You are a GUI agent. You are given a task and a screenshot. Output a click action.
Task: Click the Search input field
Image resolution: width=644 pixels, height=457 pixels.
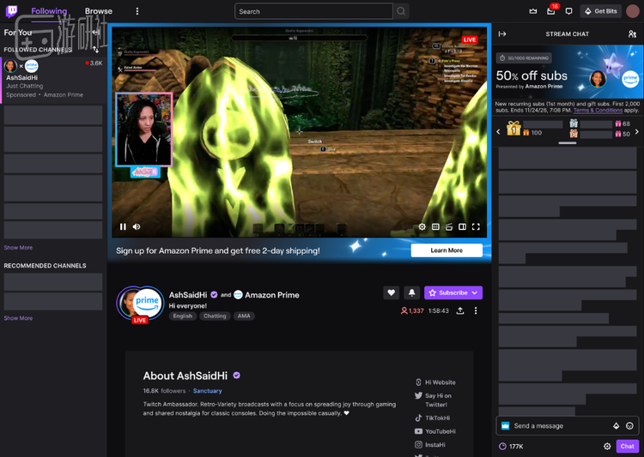point(313,11)
